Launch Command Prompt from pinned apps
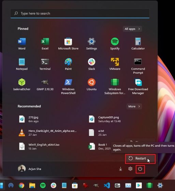175x191 pixels. [x=138, y=66]
